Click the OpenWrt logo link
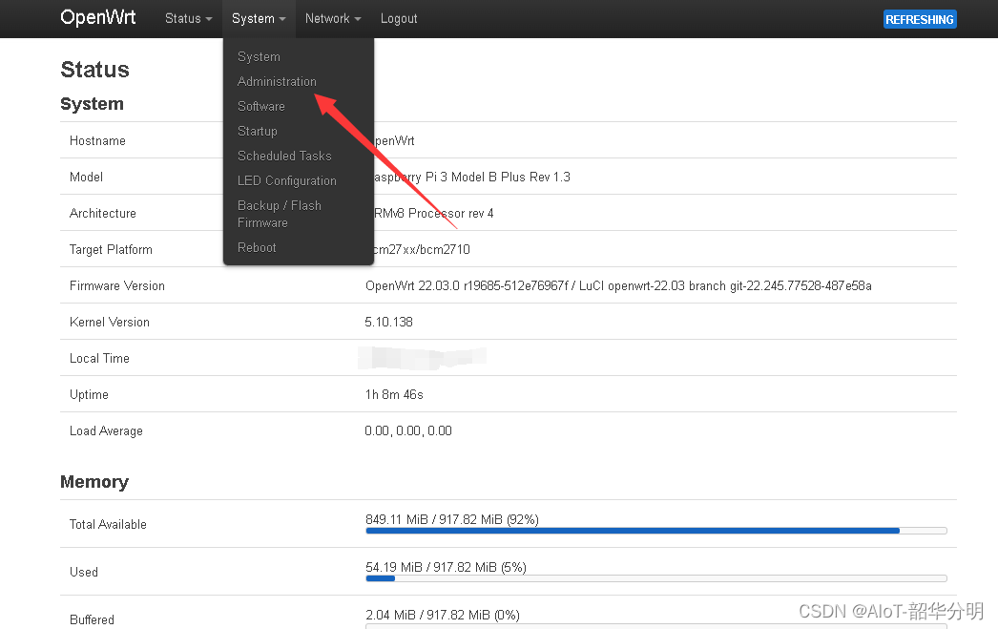The image size is (998, 629). tap(98, 17)
